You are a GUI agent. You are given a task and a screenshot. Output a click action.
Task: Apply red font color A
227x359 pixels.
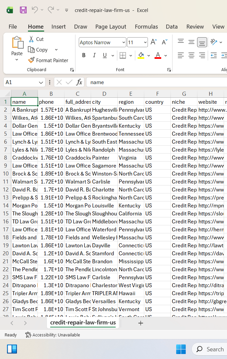coord(158,55)
